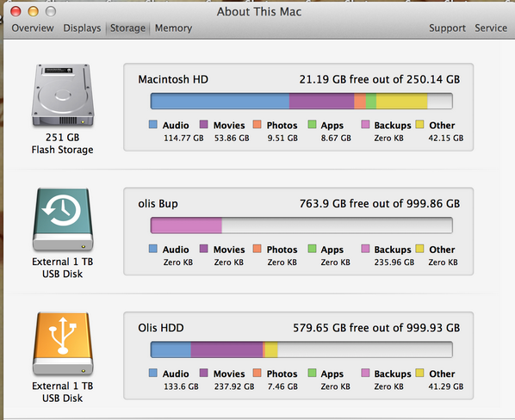Click the 'olis Bup' volume name
Viewport: 515px width, 420px height.
pos(158,204)
